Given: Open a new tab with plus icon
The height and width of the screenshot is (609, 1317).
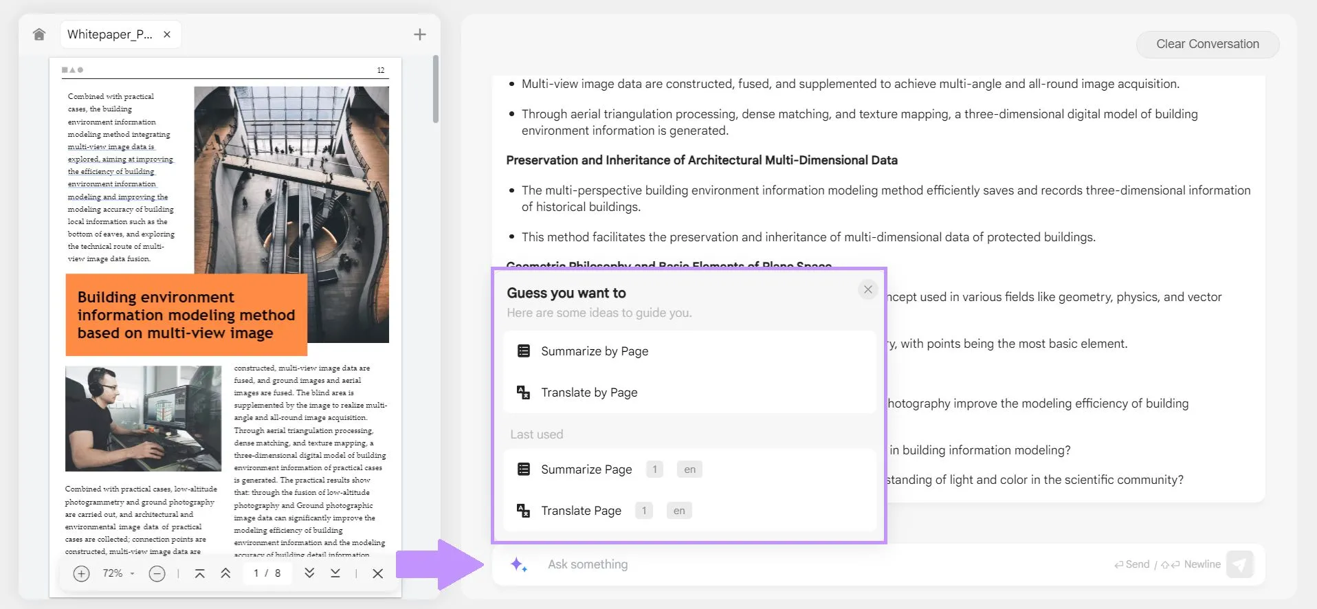Looking at the screenshot, I should (420, 34).
